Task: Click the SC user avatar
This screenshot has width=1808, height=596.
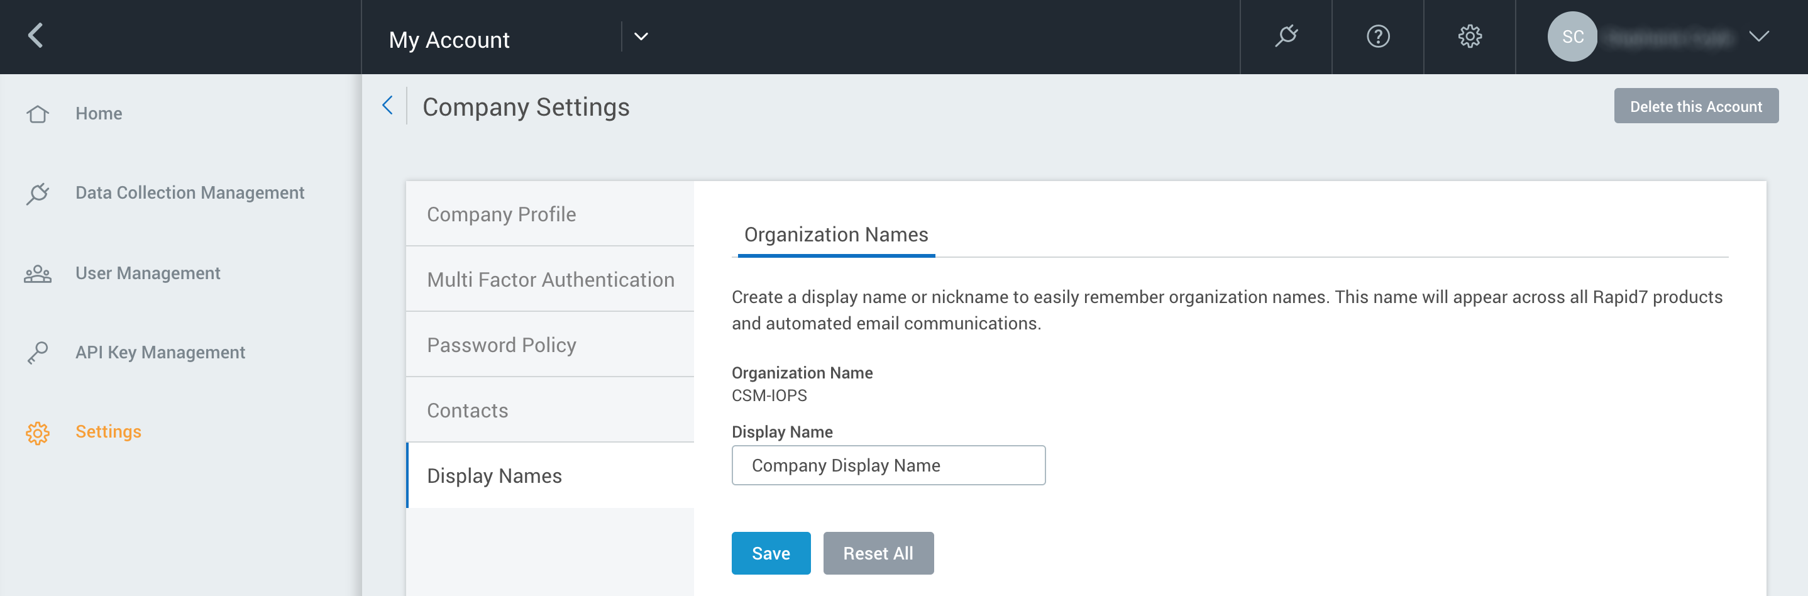Action: [x=1572, y=36]
